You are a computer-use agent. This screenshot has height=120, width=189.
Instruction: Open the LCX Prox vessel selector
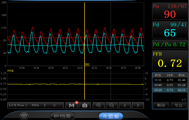pyautogui.click(x=17, y=105)
